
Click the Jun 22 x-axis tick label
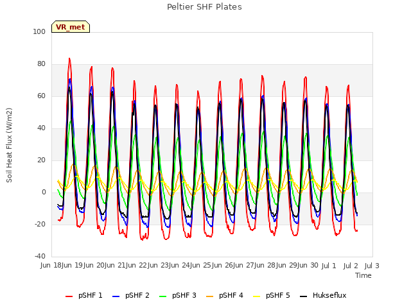[135, 266]
